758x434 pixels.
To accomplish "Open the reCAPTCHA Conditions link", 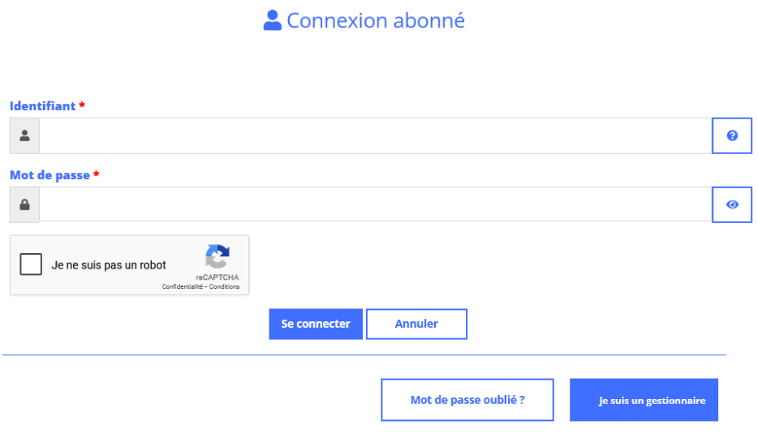I will click(x=225, y=286).
